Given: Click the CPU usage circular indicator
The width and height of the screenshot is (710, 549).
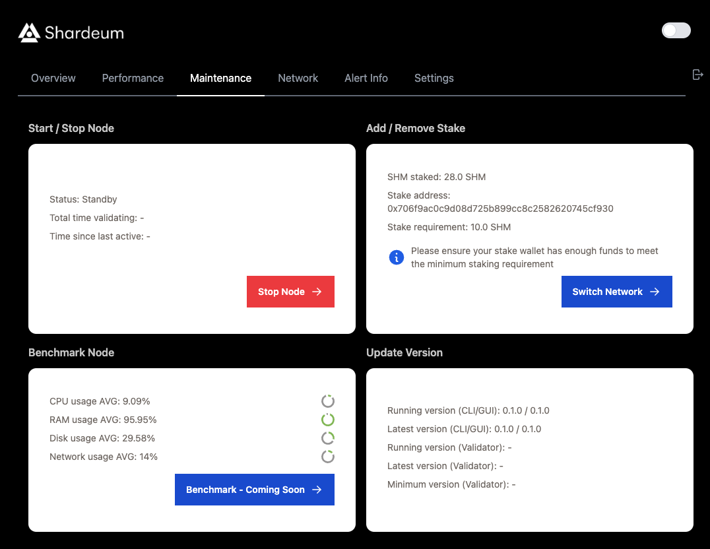Looking at the screenshot, I should pos(328,401).
